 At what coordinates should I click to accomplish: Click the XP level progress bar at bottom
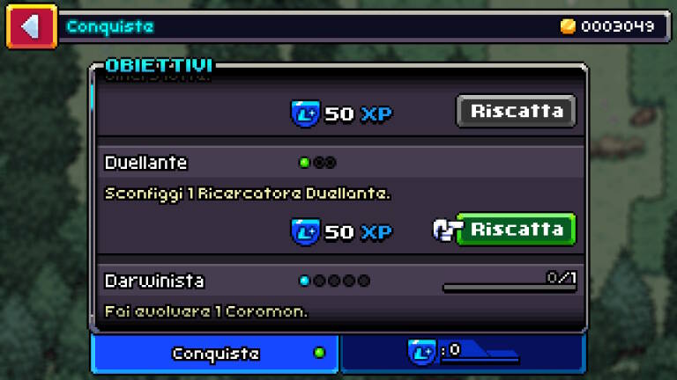pos(480,359)
